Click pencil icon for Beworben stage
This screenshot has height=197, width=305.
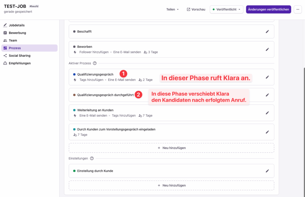267,49
